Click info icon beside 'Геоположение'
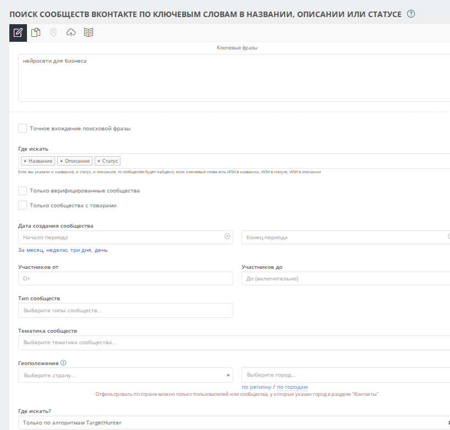The height and width of the screenshot is (430, 450). pos(63,363)
